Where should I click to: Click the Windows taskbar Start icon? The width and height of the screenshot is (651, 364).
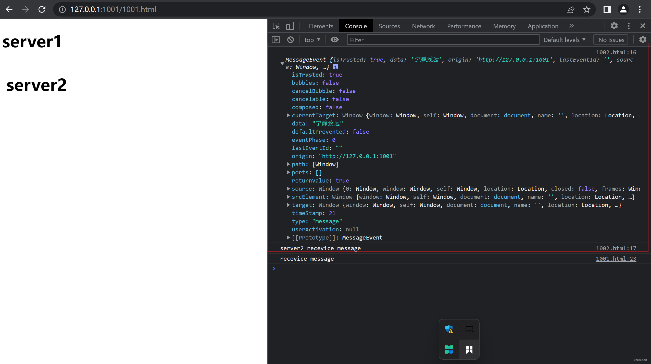click(x=469, y=349)
